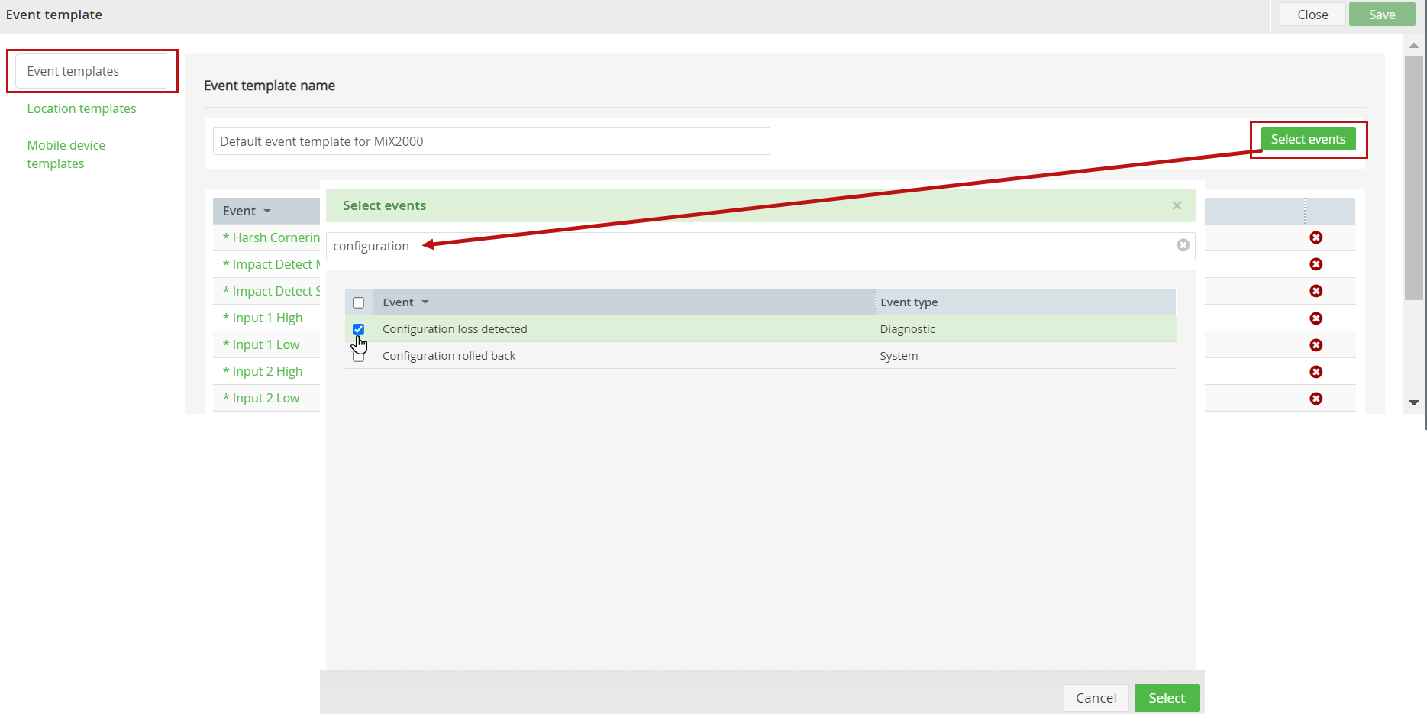Toggle the select-all events checkbox
Viewport: 1427px width, 714px height.
(x=358, y=302)
